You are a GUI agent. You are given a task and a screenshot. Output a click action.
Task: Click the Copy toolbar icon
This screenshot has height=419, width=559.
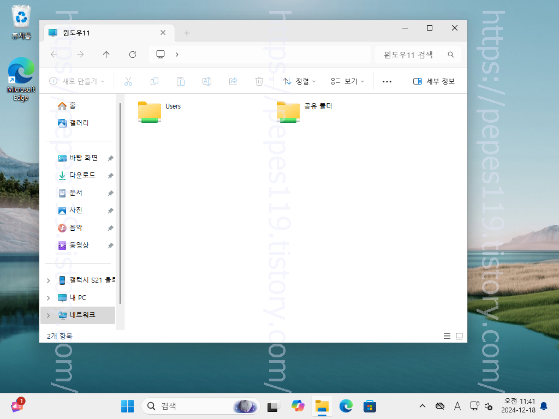[154, 81]
